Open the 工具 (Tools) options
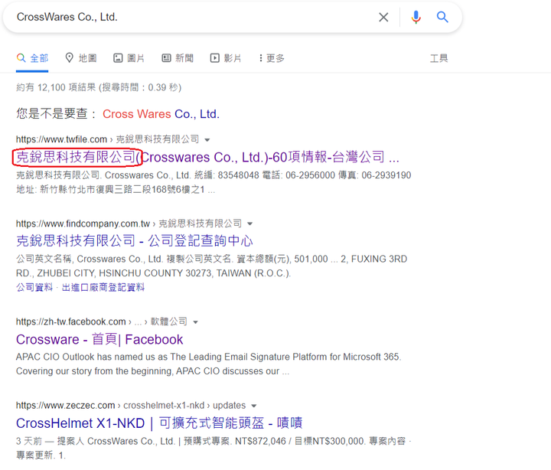551x470 pixels. click(x=439, y=58)
